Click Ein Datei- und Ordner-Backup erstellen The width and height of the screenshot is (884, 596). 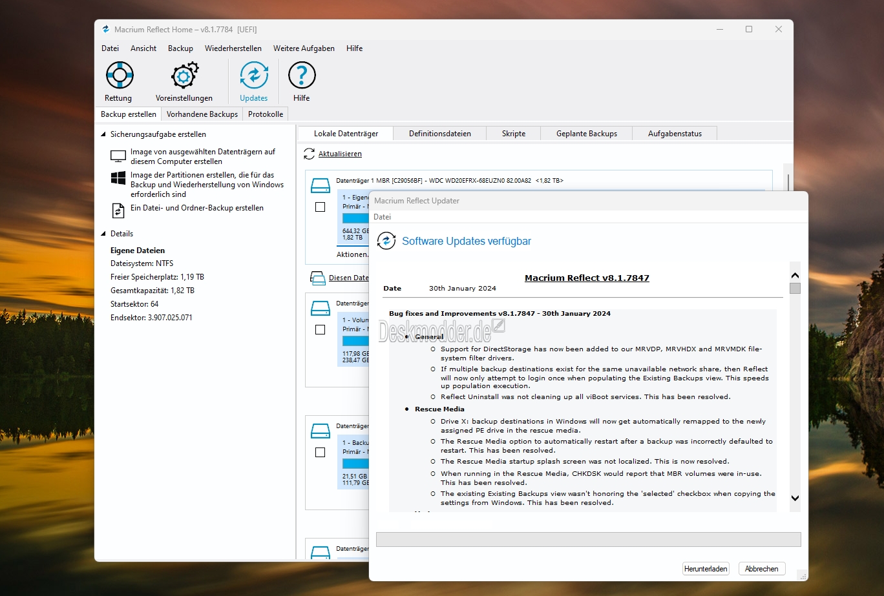(196, 208)
